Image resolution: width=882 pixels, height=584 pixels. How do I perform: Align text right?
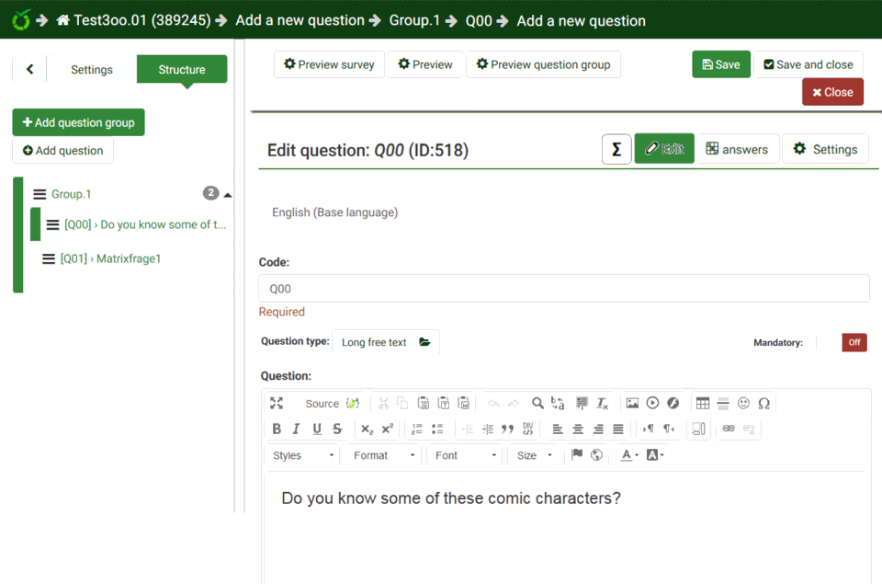[x=598, y=429]
